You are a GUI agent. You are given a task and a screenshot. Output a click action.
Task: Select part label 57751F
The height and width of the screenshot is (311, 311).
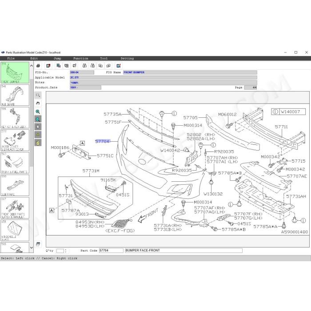[113, 122]
